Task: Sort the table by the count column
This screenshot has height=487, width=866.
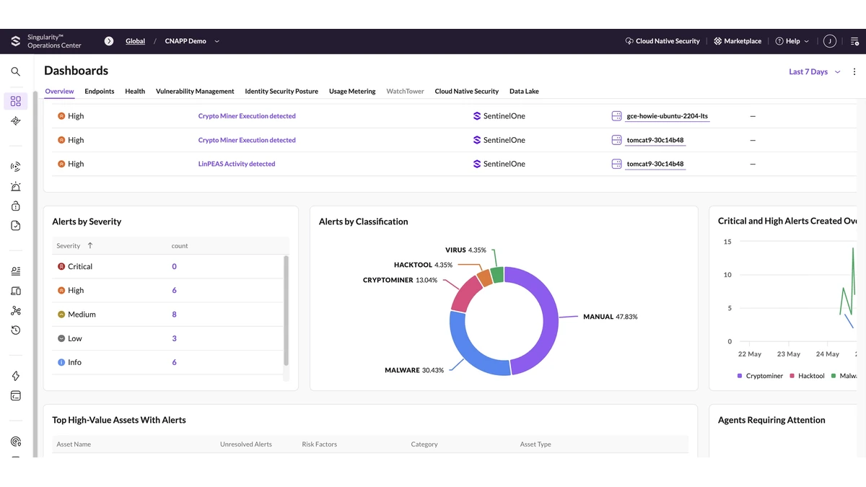Action: click(180, 246)
